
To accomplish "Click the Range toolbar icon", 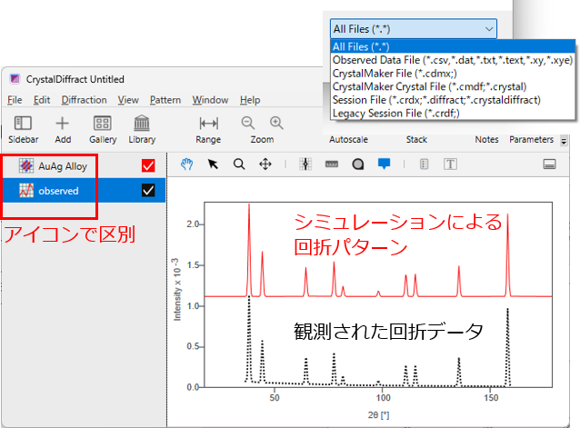I will [208, 124].
